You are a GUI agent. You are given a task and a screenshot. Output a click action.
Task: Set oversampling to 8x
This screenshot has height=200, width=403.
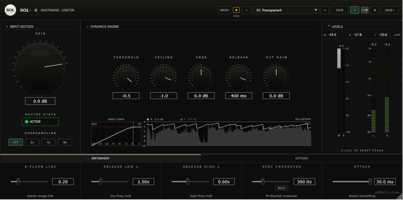pos(65,142)
